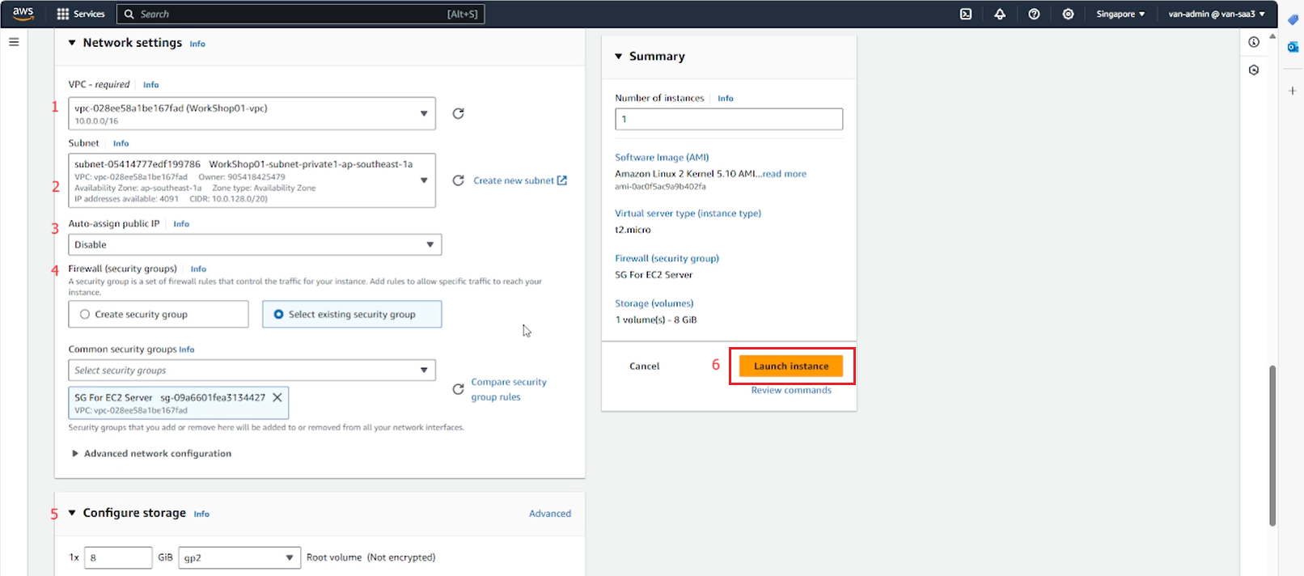The width and height of the screenshot is (1304, 576).
Task: Open Info link next to Auto-assign public IP
Action: pos(181,224)
